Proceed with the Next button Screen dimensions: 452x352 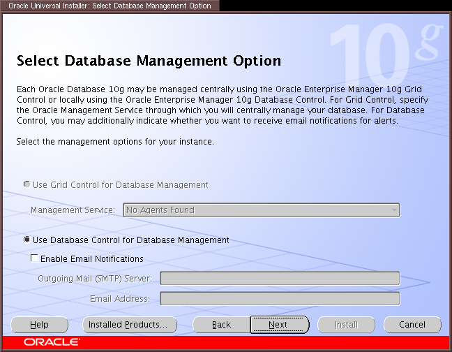click(x=278, y=325)
